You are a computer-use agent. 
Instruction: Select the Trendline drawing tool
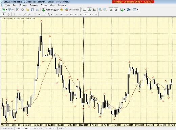pyautogui.click(x=24, y=14)
